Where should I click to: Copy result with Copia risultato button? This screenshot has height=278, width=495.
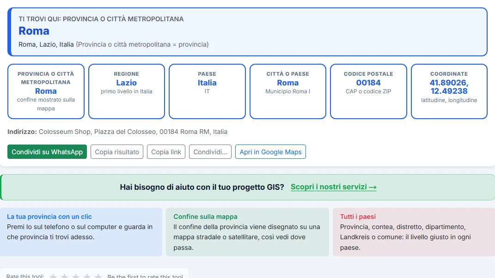tap(117, 152)
